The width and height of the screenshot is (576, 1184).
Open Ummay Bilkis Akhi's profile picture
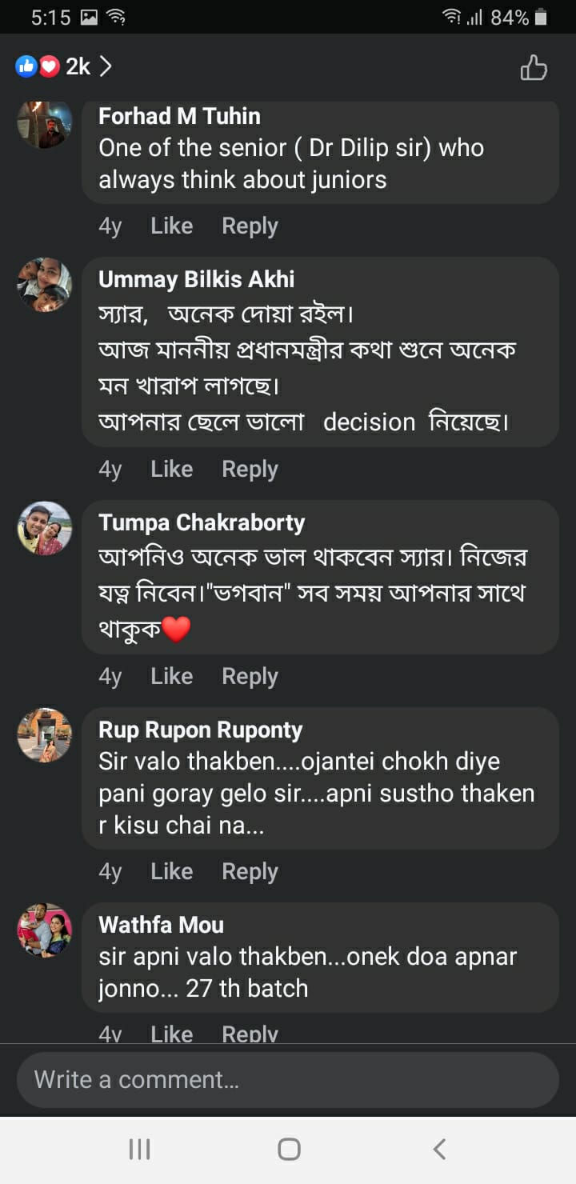(45, 285)
